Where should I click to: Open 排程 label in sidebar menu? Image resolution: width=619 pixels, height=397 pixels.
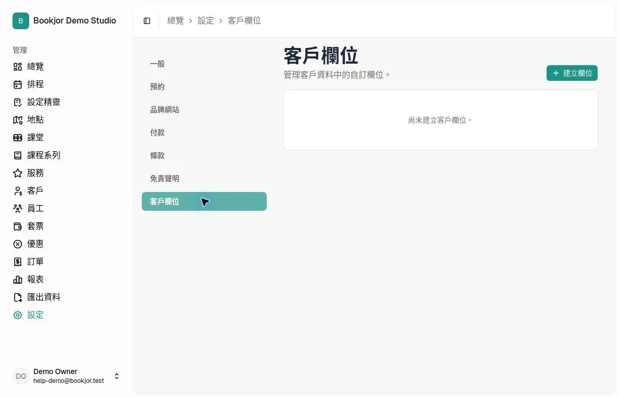pyautogui.click(x=35, y=84)
